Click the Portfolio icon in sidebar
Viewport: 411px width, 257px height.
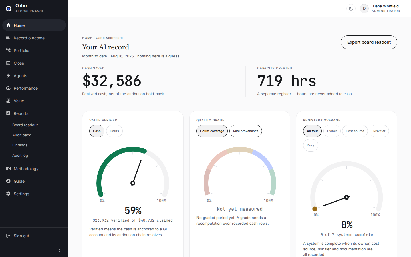[8, 50]
